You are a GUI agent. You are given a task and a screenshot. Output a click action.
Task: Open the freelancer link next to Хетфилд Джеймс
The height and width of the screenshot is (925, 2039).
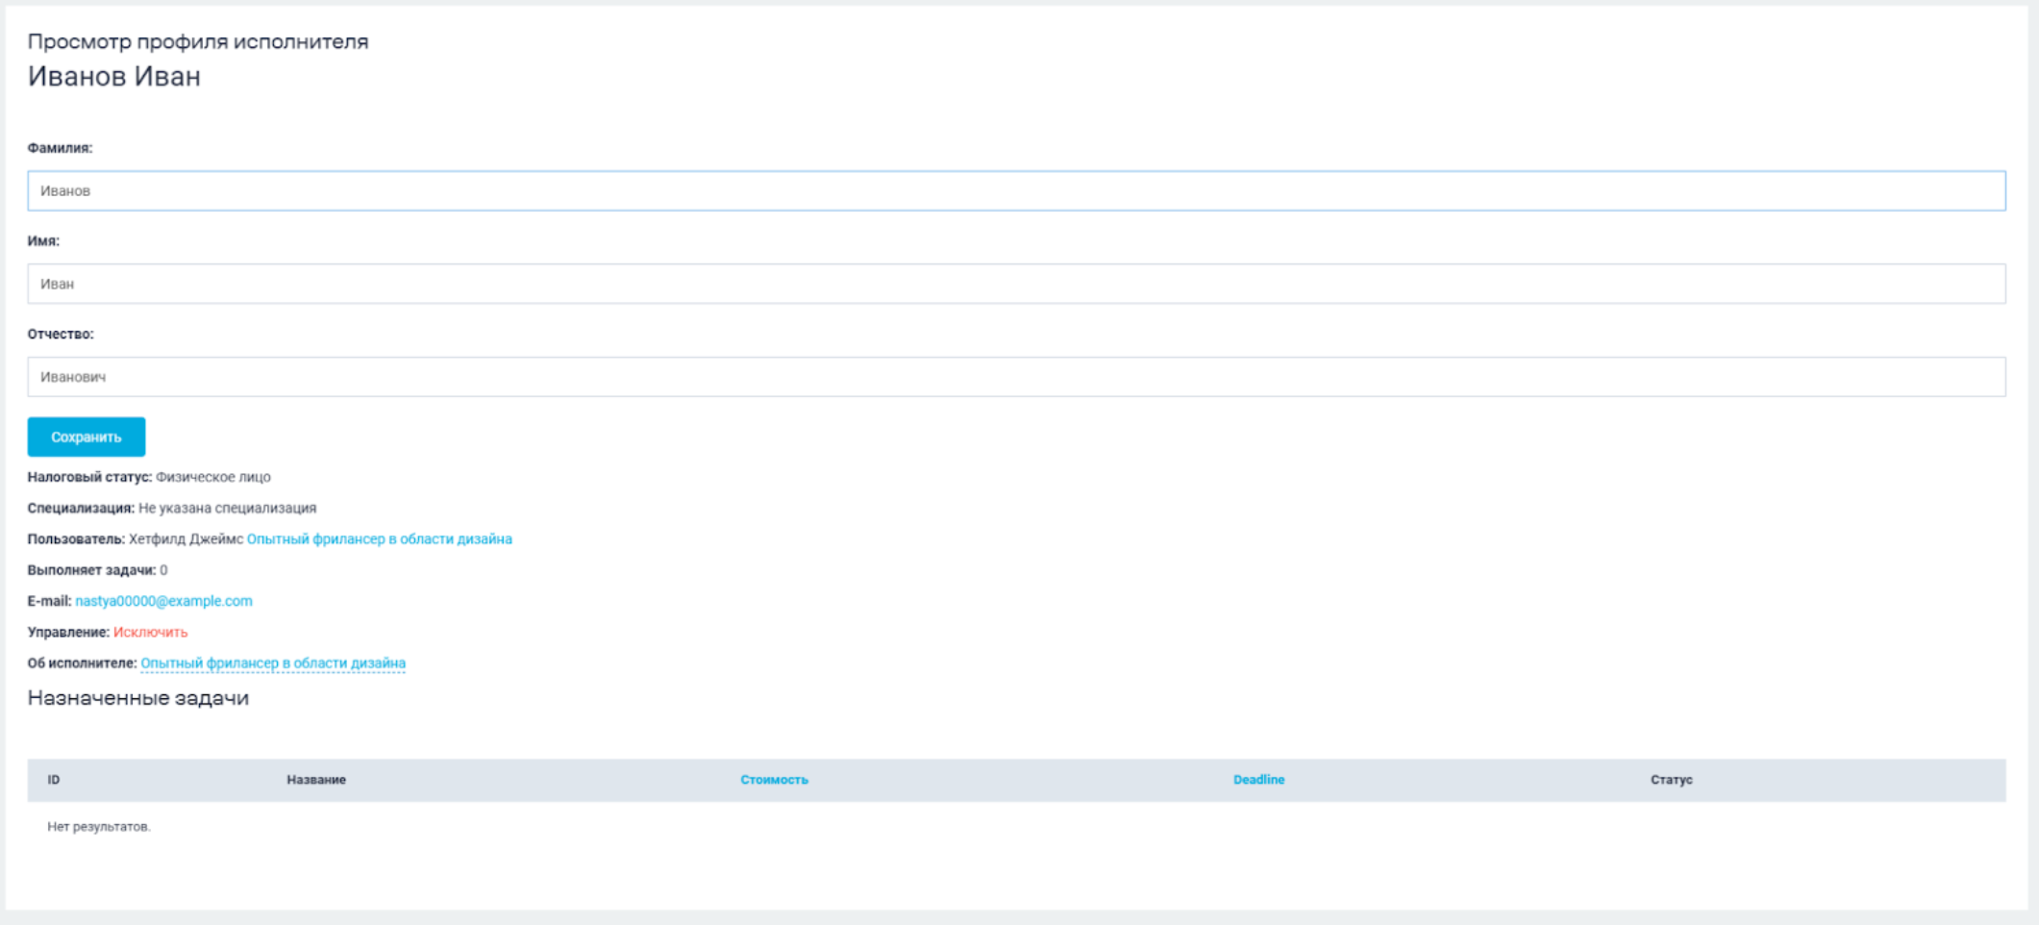tap(379, 539)
